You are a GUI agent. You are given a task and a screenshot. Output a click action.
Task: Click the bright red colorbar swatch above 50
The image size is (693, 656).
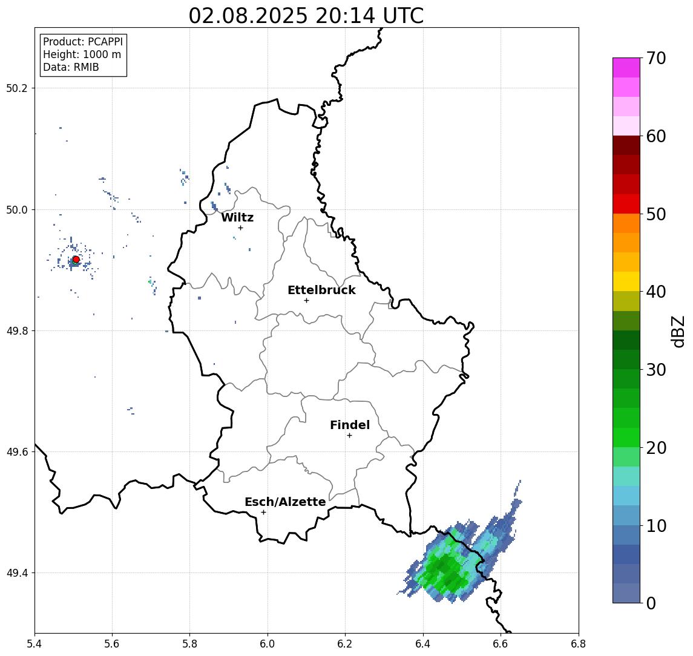(x=626, y=204)
